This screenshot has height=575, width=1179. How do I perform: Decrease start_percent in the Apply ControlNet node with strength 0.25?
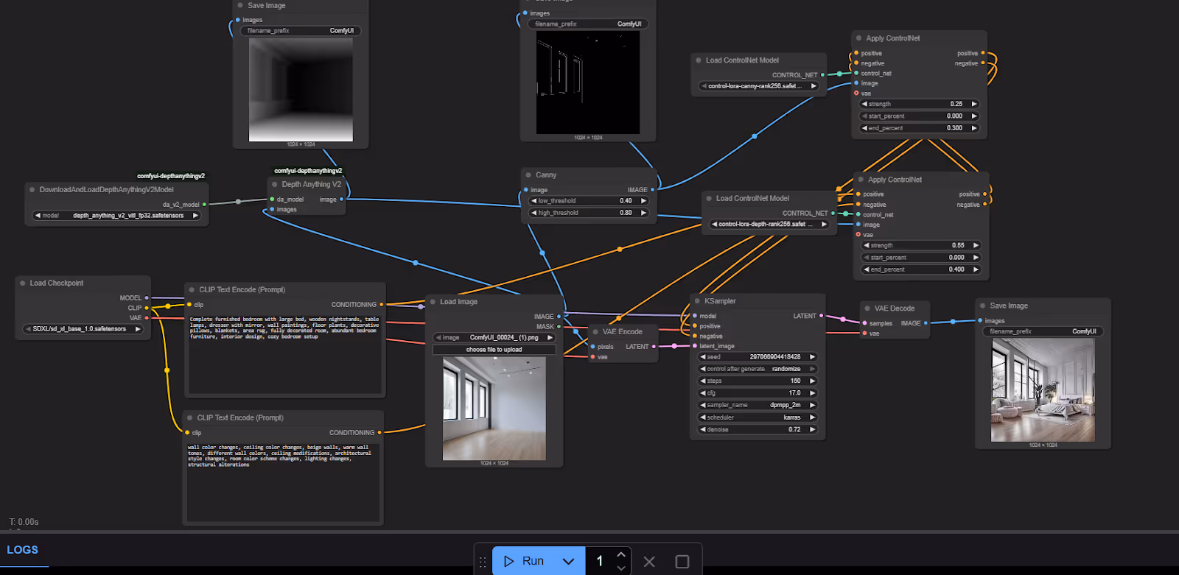864,116
